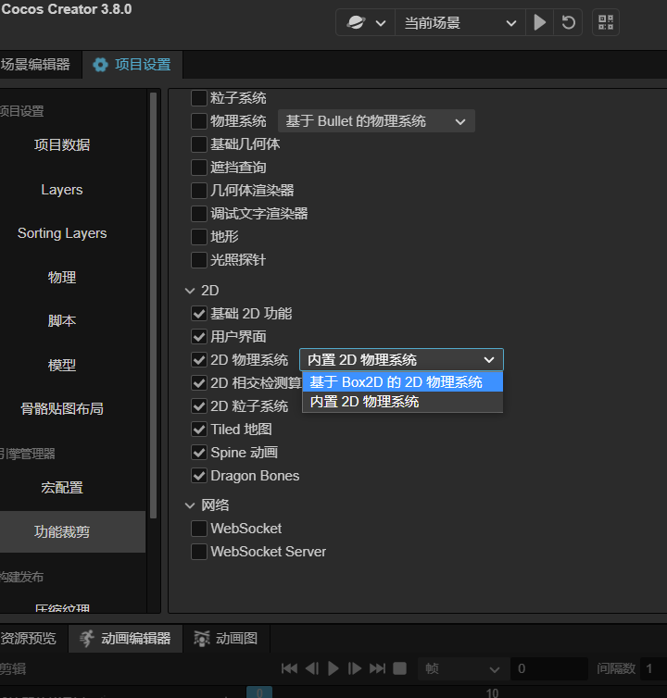Enable the 地形 checkbox

pyautogui.click(x=199, y=237)
